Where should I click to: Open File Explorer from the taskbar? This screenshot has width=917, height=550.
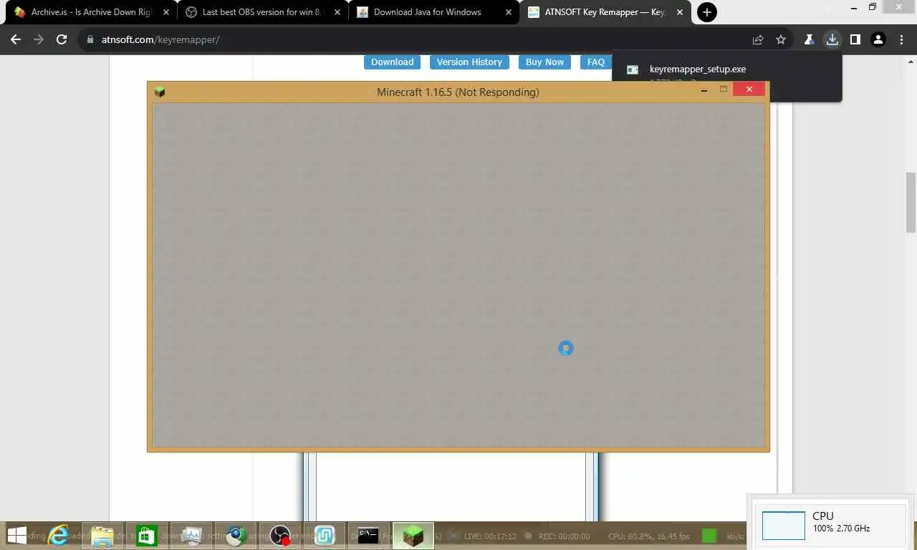(102, 535)
